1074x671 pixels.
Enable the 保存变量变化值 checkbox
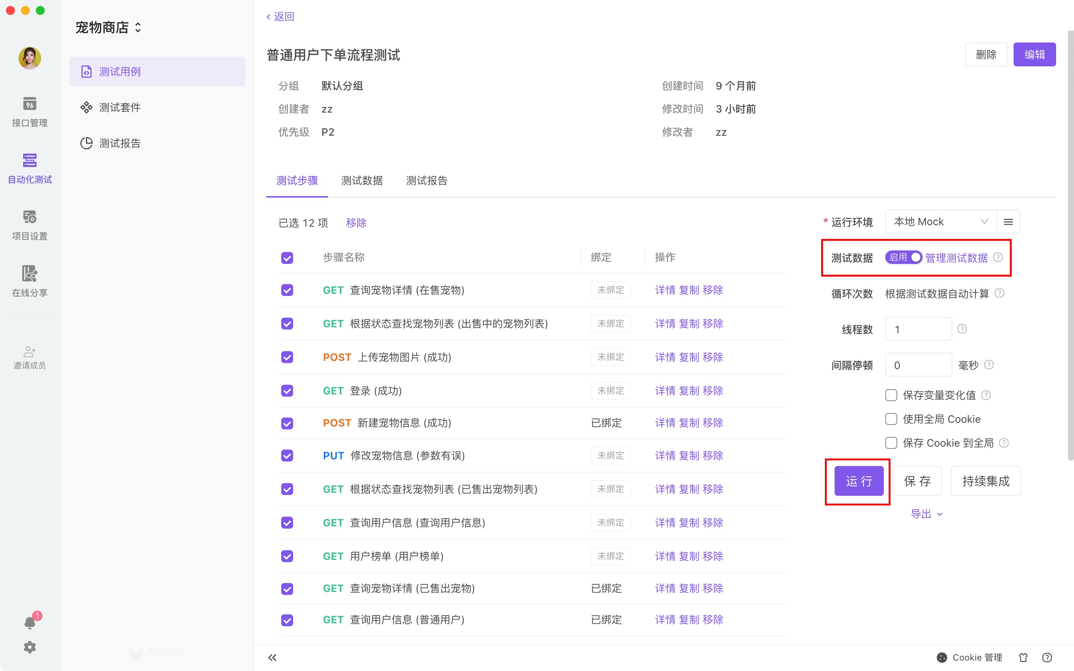coord(891,395)
